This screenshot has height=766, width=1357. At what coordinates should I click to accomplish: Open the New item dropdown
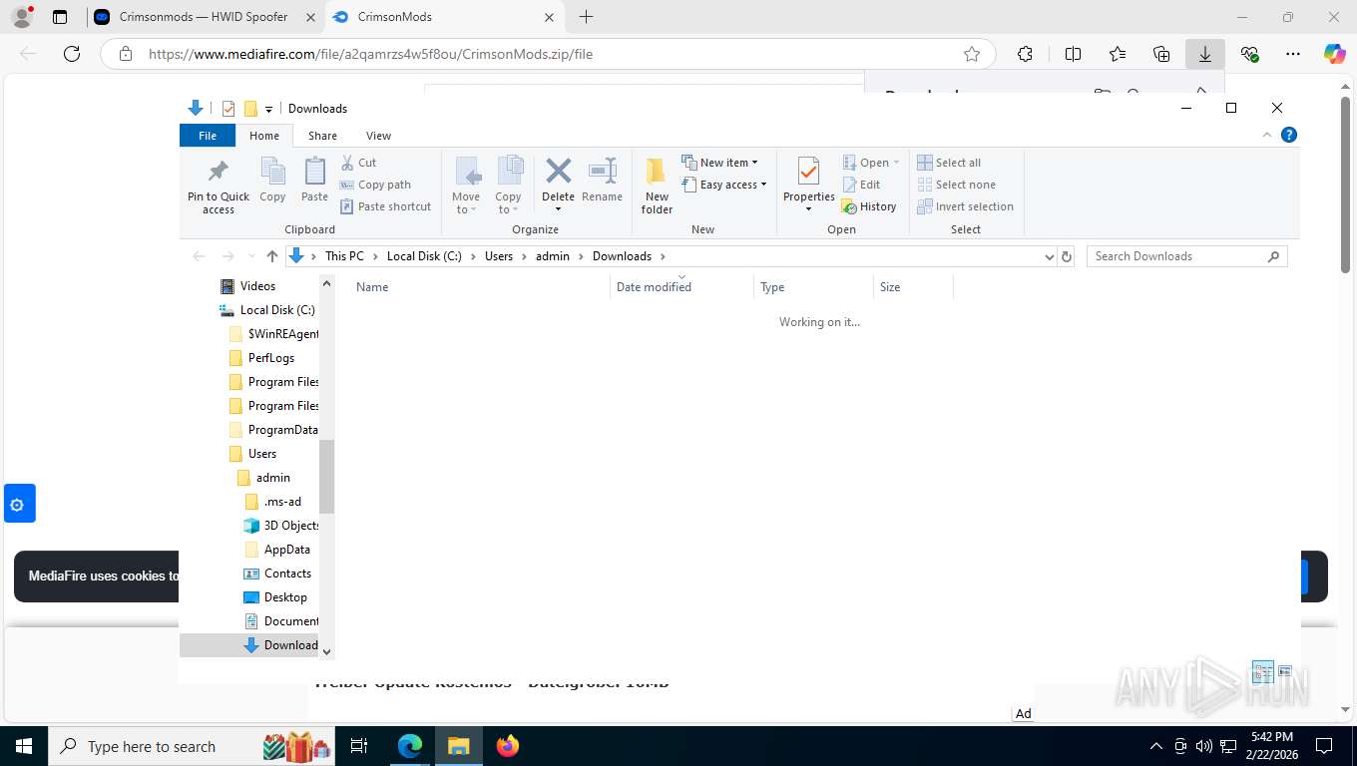click(720, 163)
